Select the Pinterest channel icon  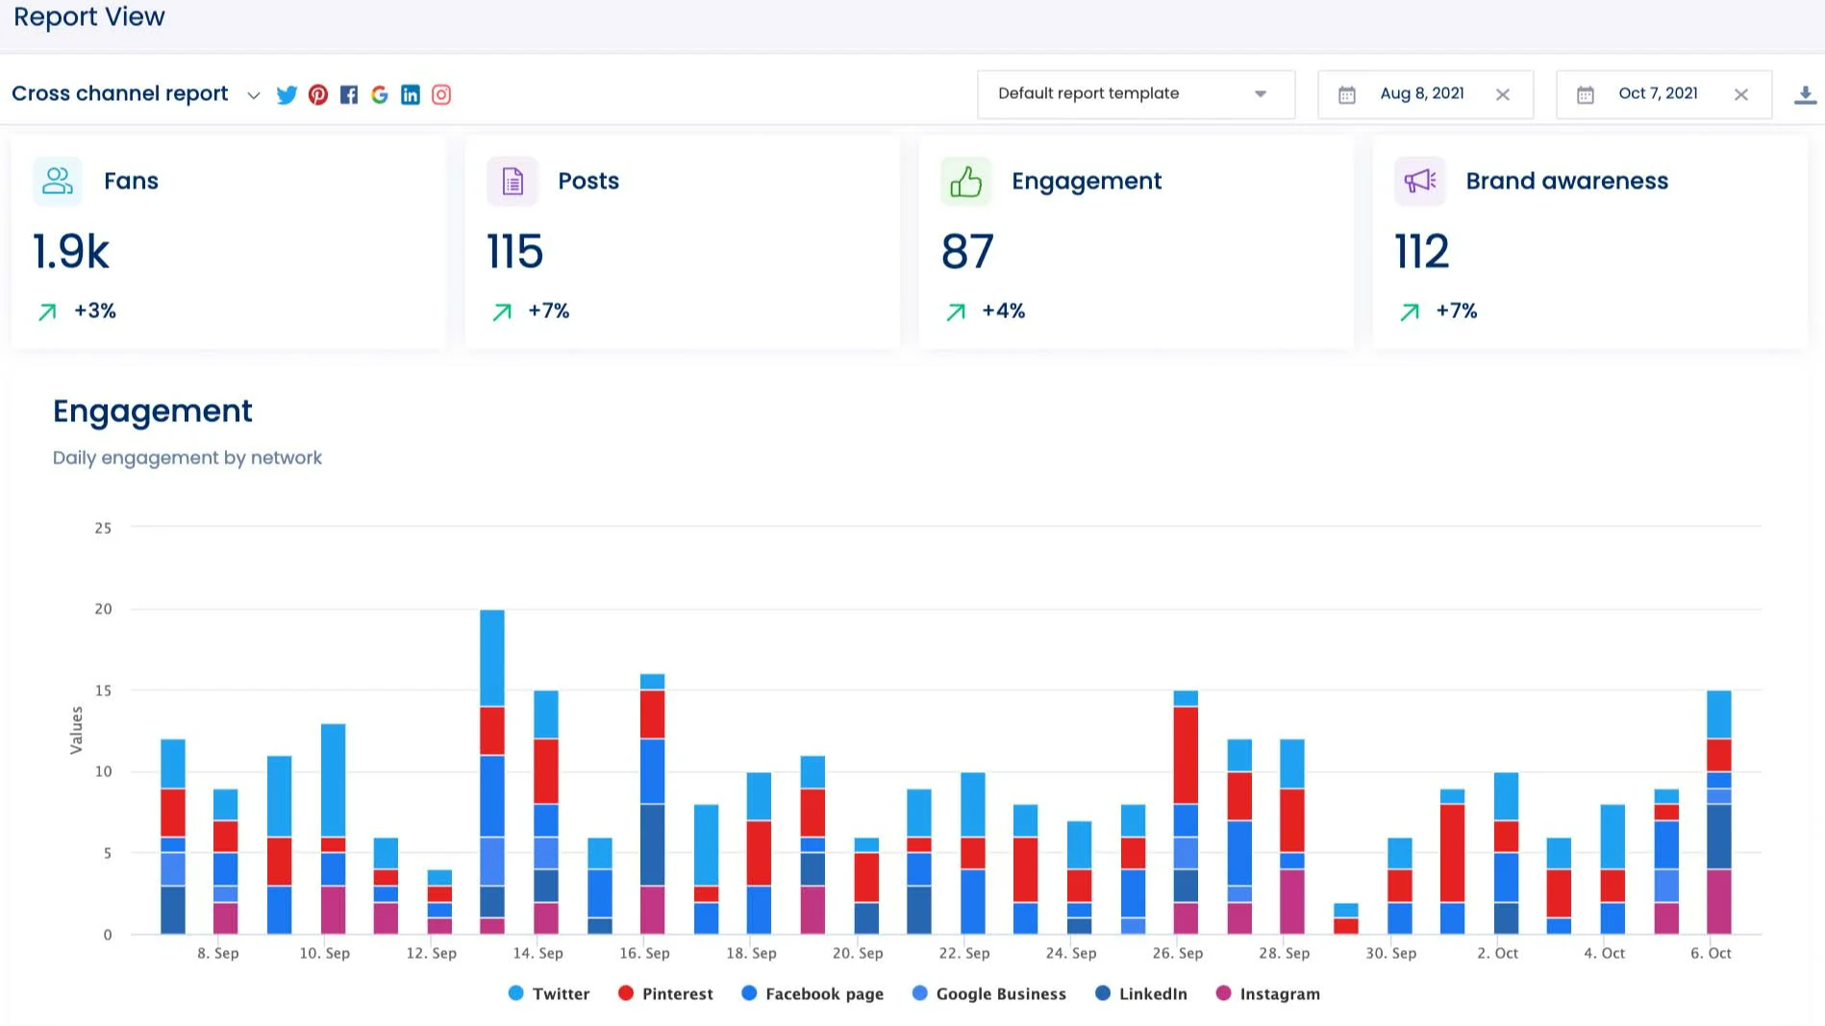(x=318, y=94)
